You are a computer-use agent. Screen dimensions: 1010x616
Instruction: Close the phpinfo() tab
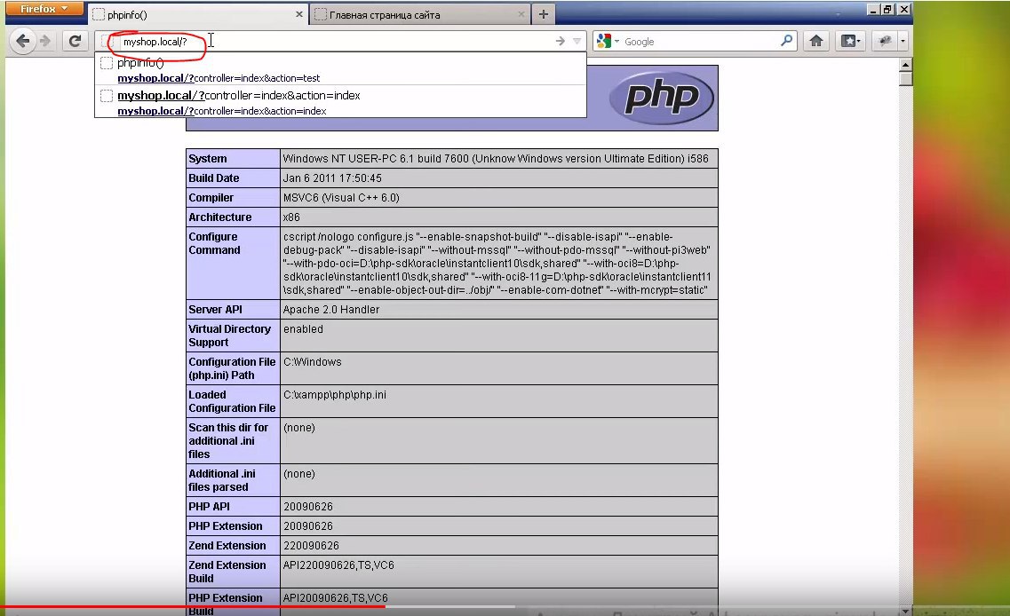pos(298,14)
